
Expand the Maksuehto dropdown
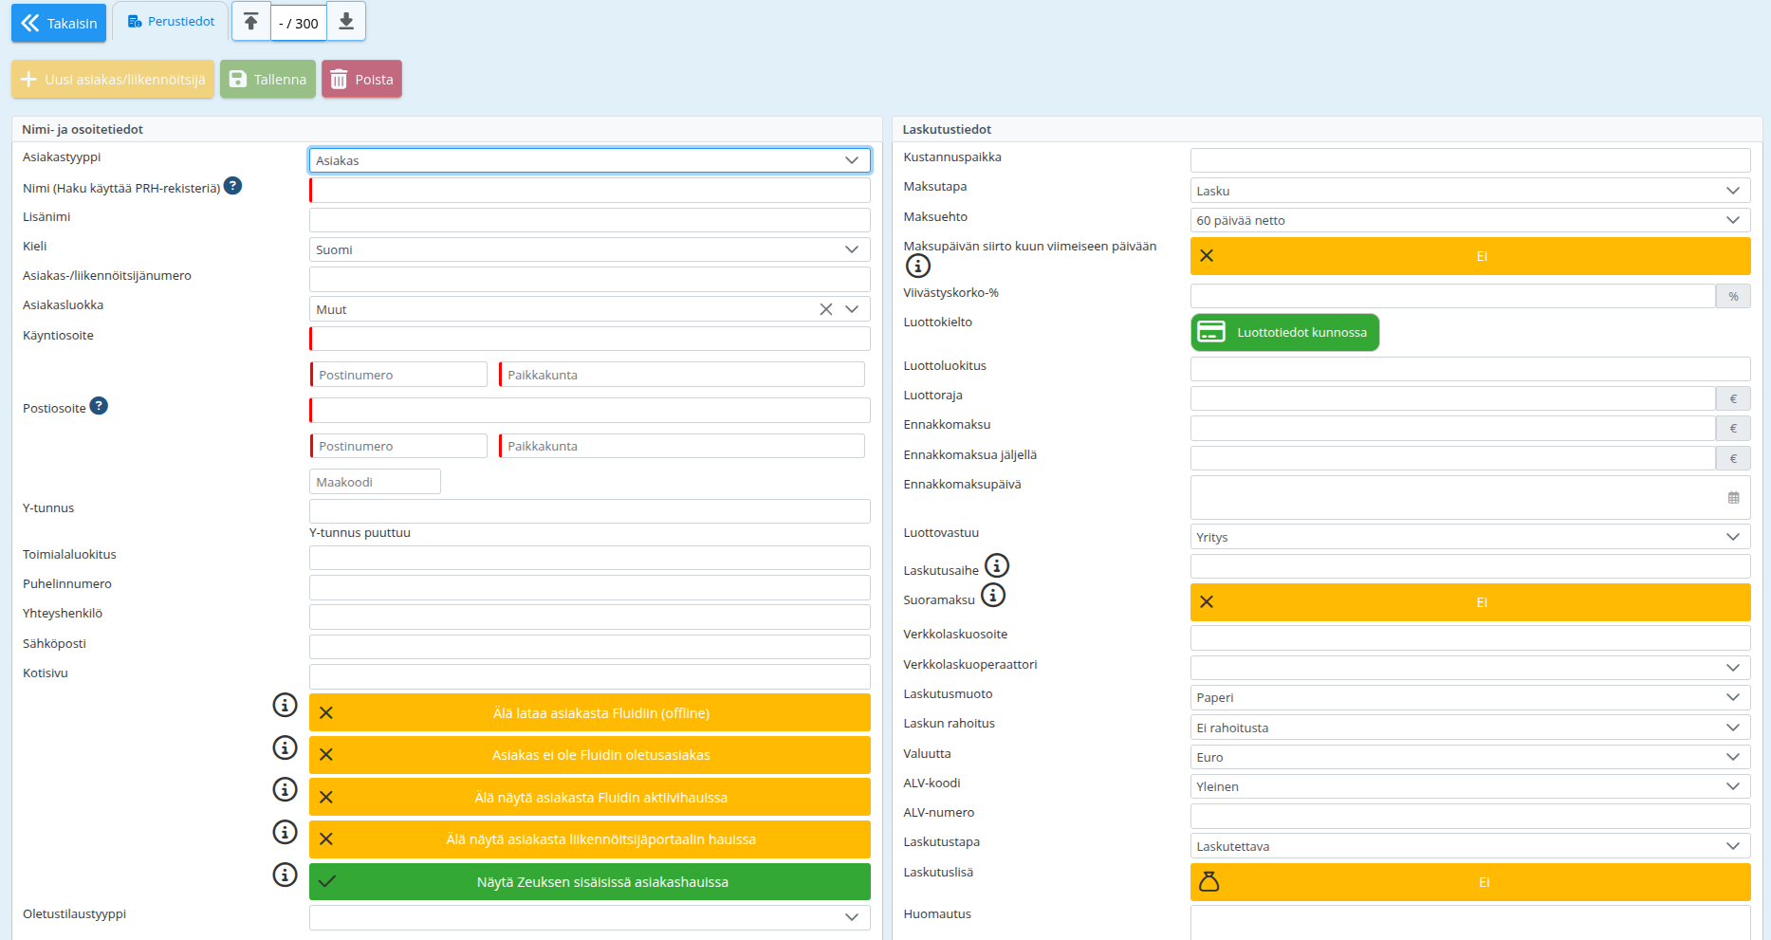pos(1469,220)
